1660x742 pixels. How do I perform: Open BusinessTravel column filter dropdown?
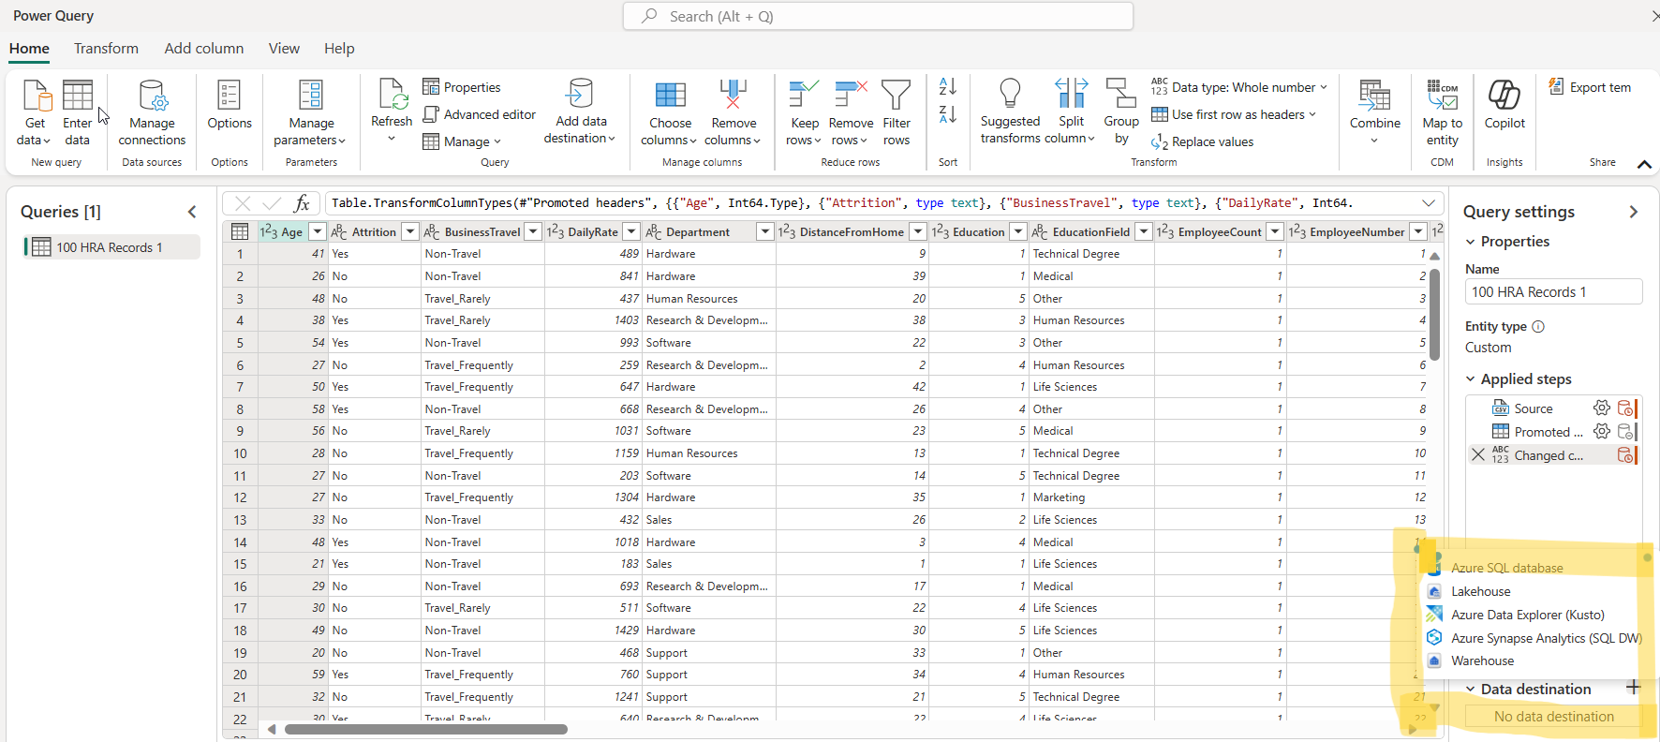click(x=533, y=231)
